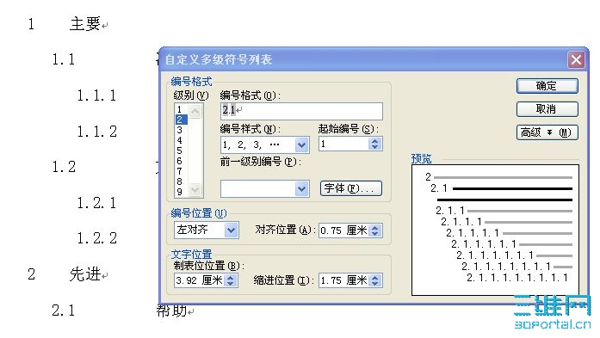Click the 取消 button
The height and width of the screenshot is (338, 600).
click(547, 109)
